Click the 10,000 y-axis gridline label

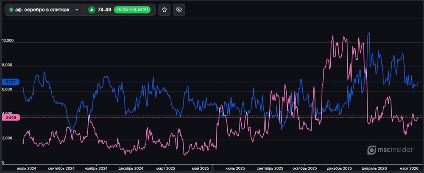[8, 41]
